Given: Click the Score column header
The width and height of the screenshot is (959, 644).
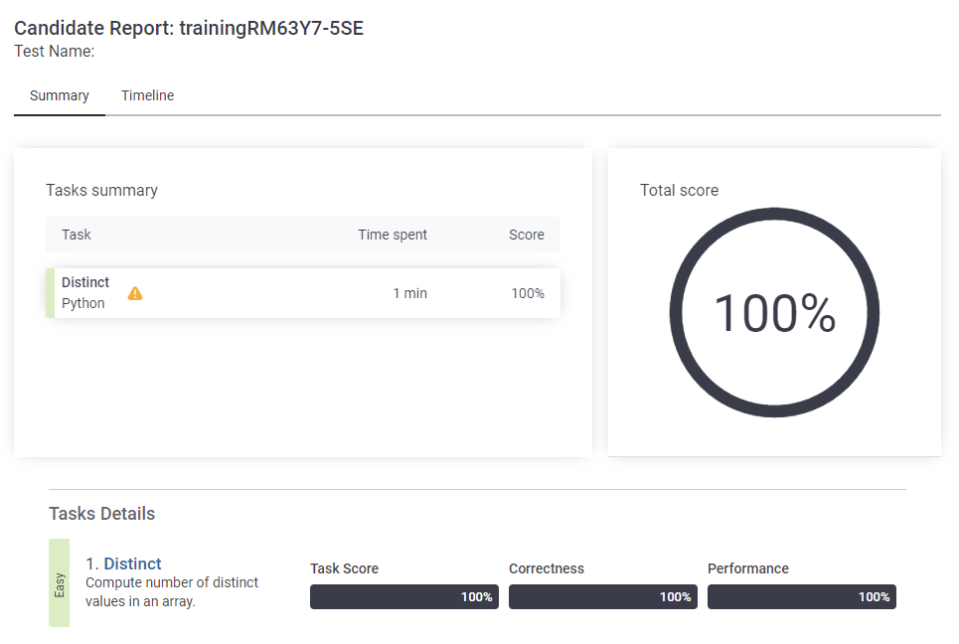Looking at the screenshot, I should point(527,235).
